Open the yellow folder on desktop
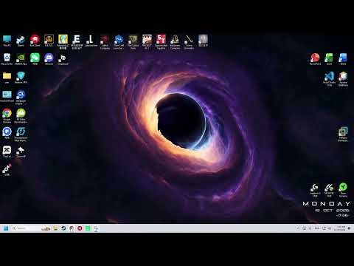 (x=7, y=78)
